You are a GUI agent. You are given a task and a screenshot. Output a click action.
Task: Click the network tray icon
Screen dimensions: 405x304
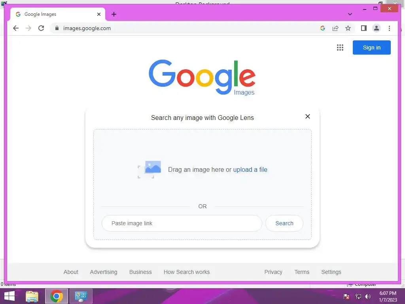(x=358, y=296)
